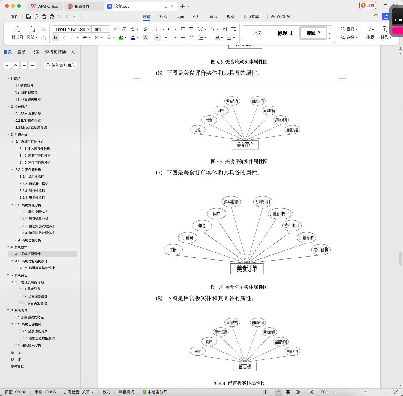This screenshot has width=403, height=396.
Task: Click the 校对 (Proofread) status button
Action: coord(107,392)
